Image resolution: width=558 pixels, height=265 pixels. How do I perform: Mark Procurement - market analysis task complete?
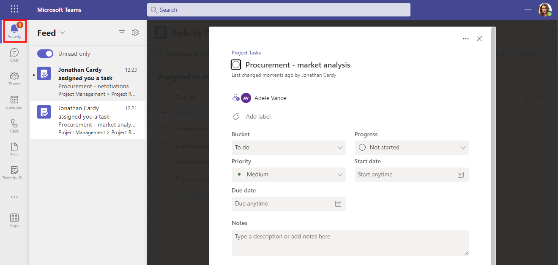(236, 65)
